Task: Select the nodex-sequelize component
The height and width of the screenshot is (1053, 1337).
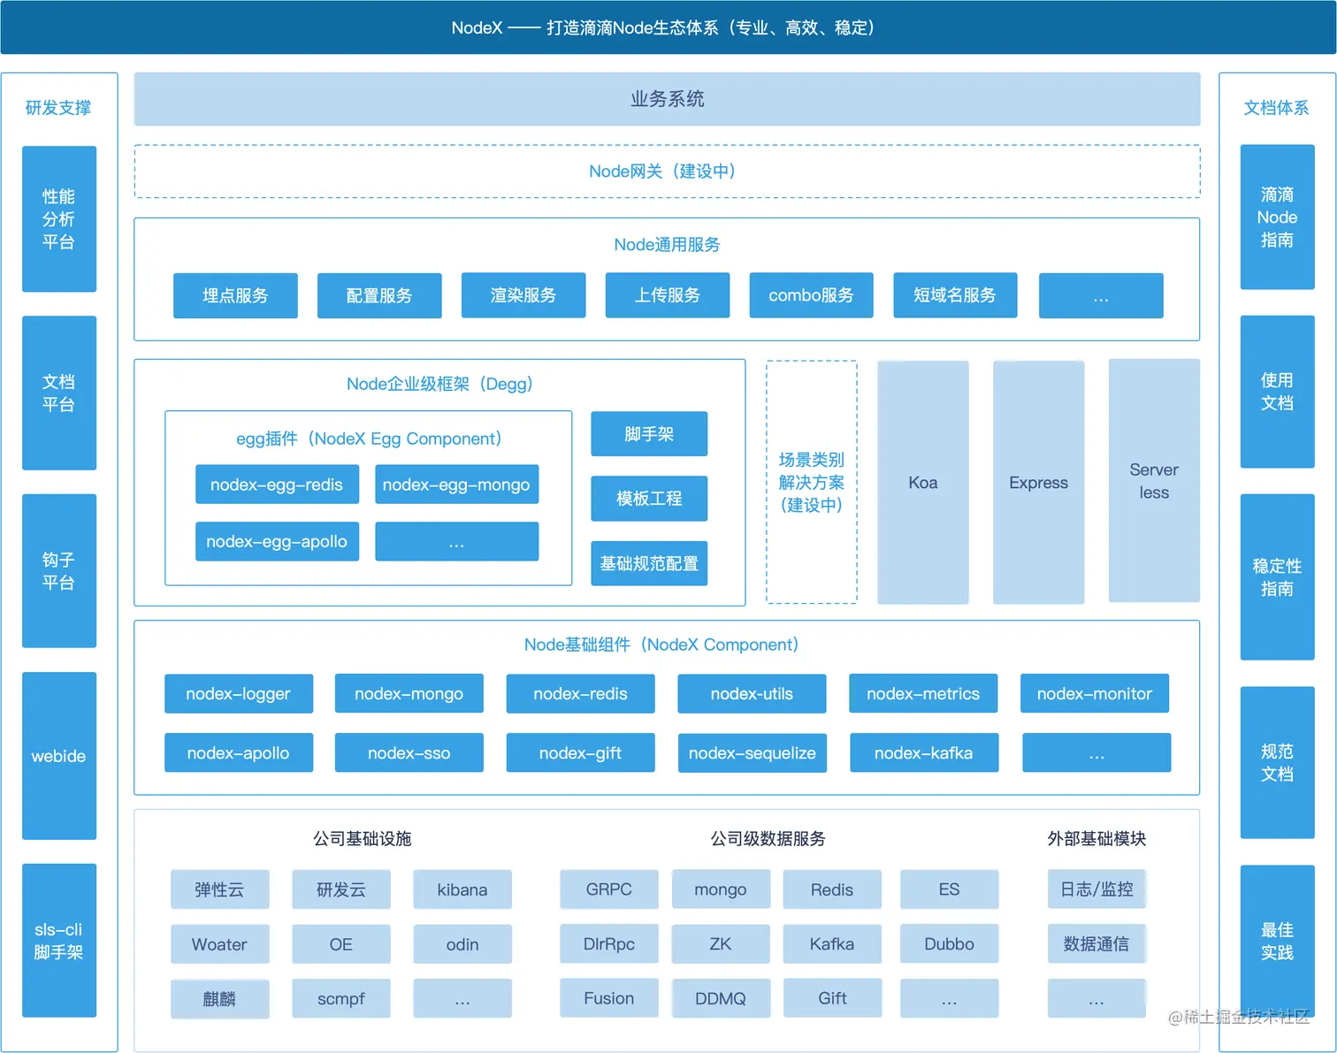Action: (753, 753)
